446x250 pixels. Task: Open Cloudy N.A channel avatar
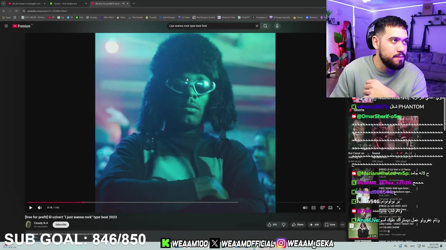click(x=28, y=225)
